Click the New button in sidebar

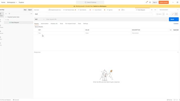25,10
